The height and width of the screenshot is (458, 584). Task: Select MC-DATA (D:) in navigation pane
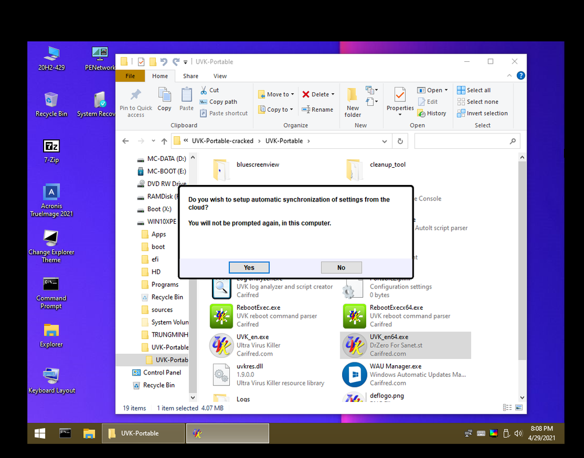[x=162, y=159]
